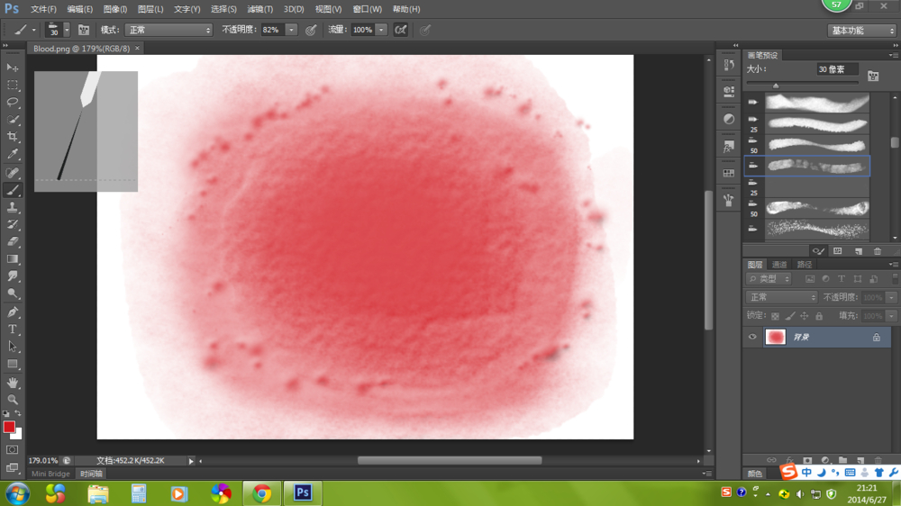Click the brush size 30 像素 field
The image size is (901, 506).
coord(837,69)
